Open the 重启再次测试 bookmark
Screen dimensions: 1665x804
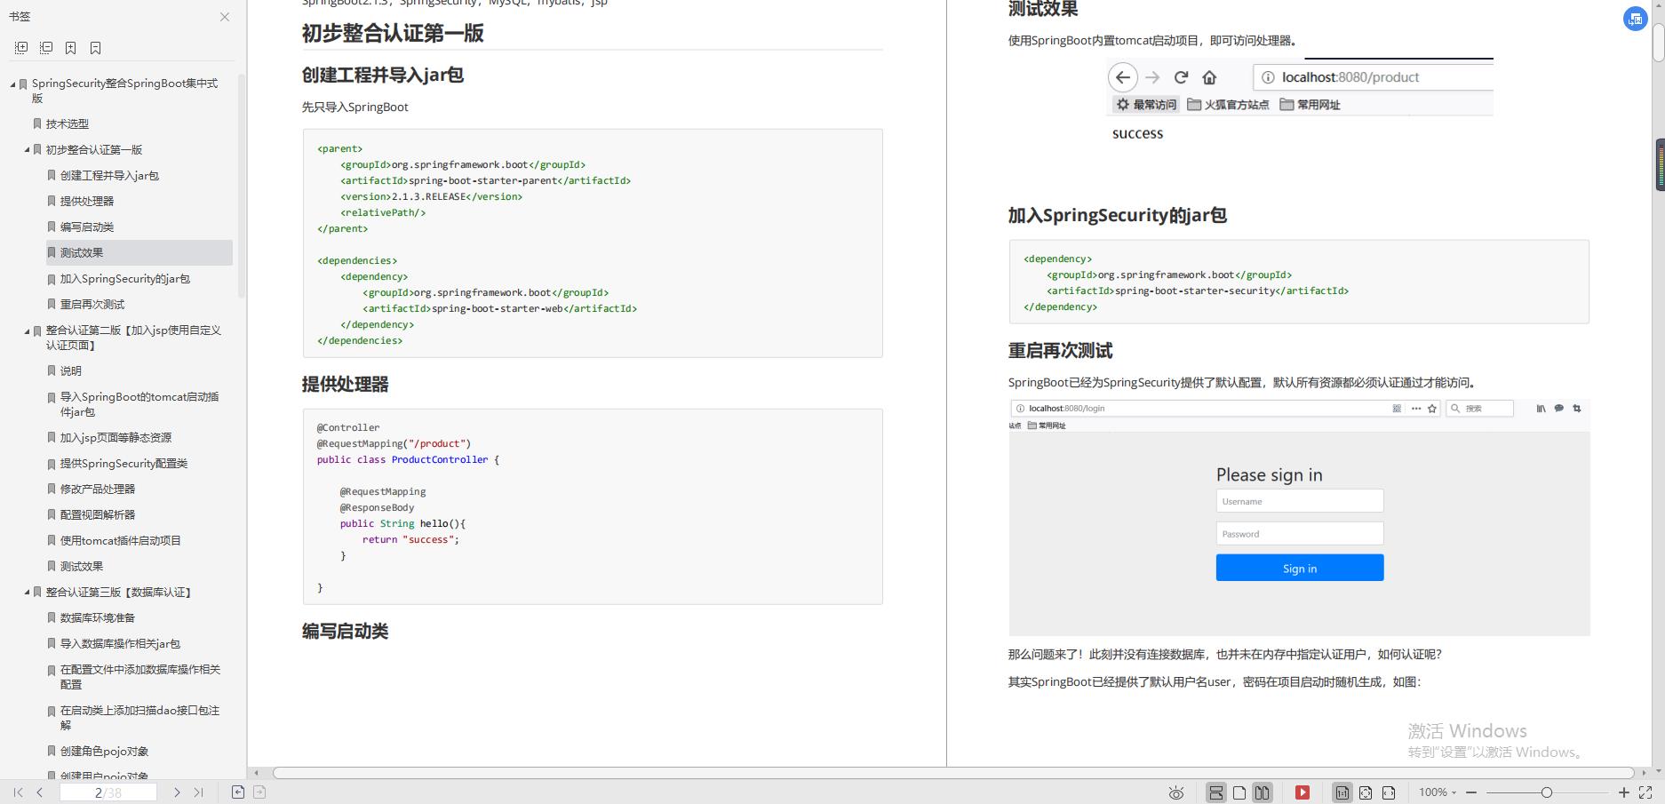coord(92,305)
